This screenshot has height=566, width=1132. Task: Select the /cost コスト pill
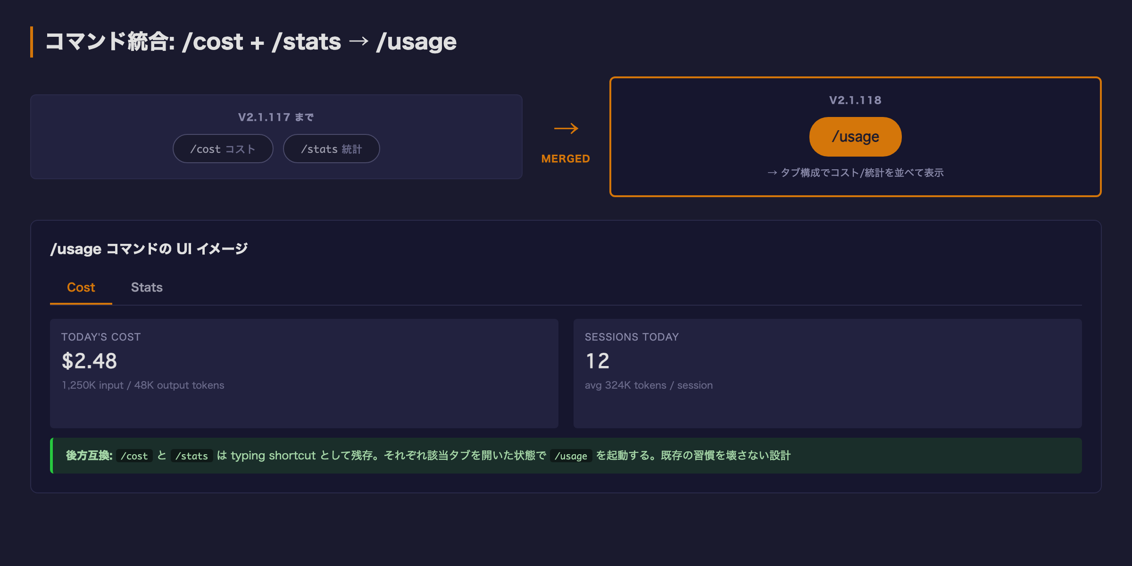point(223,149)
